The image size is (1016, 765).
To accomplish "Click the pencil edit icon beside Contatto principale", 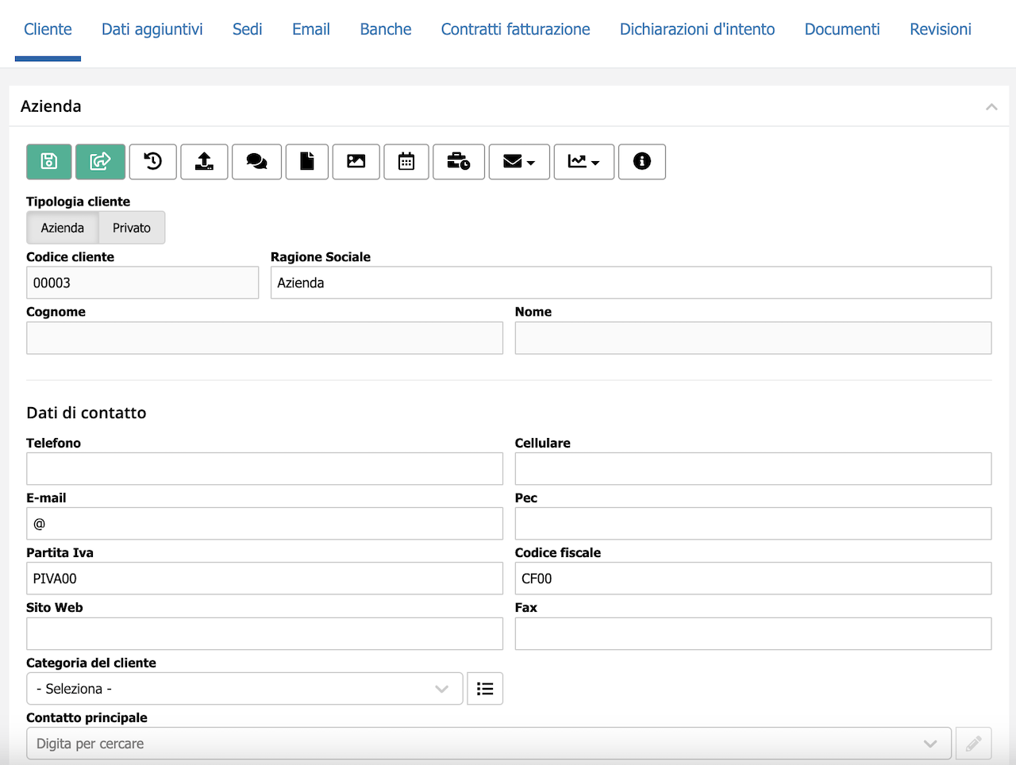I will [x=974, y=744].
